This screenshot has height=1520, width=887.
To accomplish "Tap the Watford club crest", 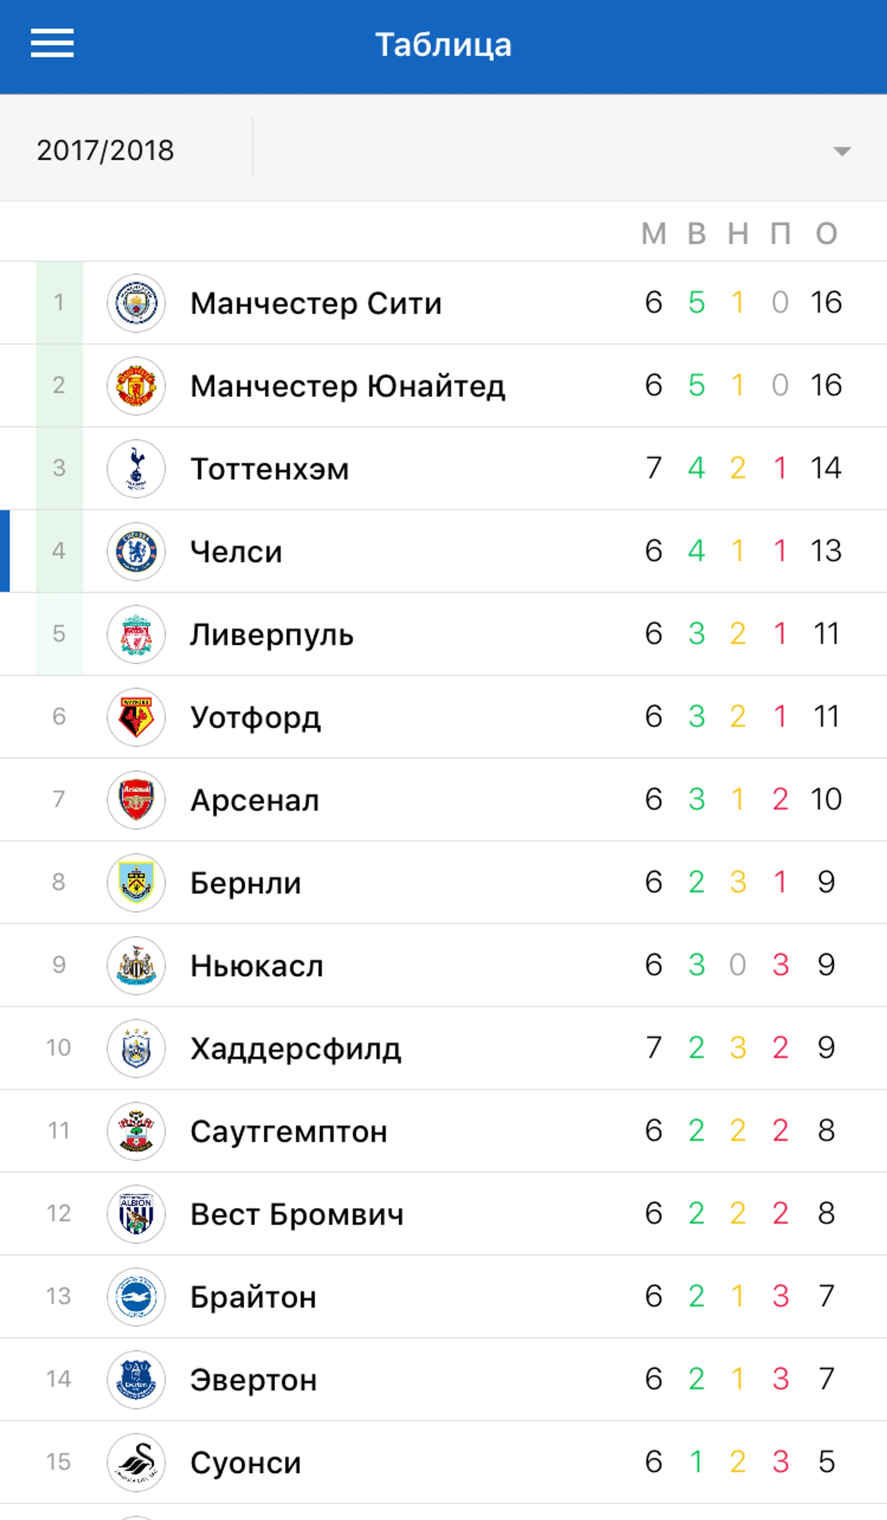I will [136, 717].
